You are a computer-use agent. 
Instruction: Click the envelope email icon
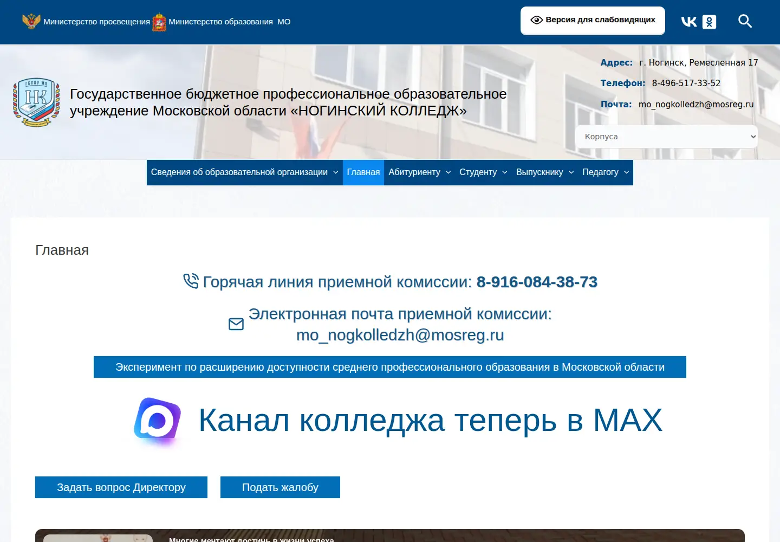pyautogui.click(x=236, y=324)
